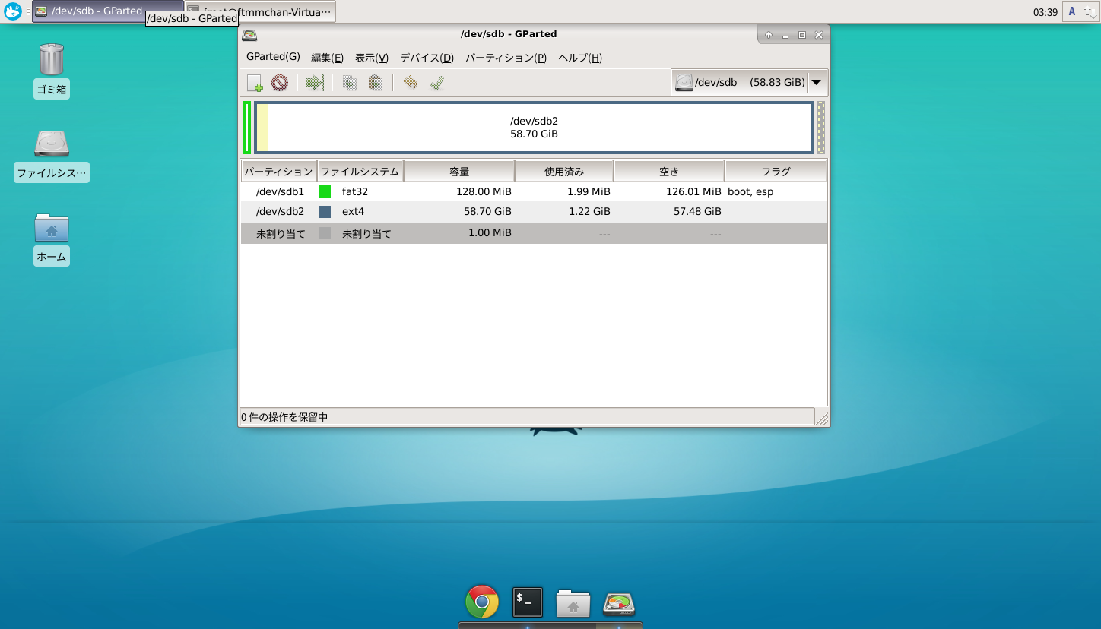Screen dimensions: 1101x629
Task: Open the ヘルプ(H) menu
Action: pyautogui.click(x=579, y=58)
